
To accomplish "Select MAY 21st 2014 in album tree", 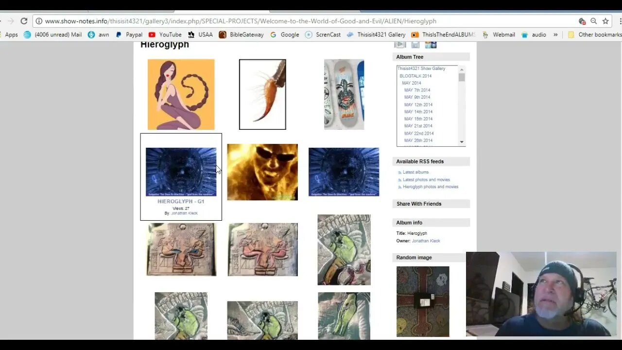I will (418, 126).
